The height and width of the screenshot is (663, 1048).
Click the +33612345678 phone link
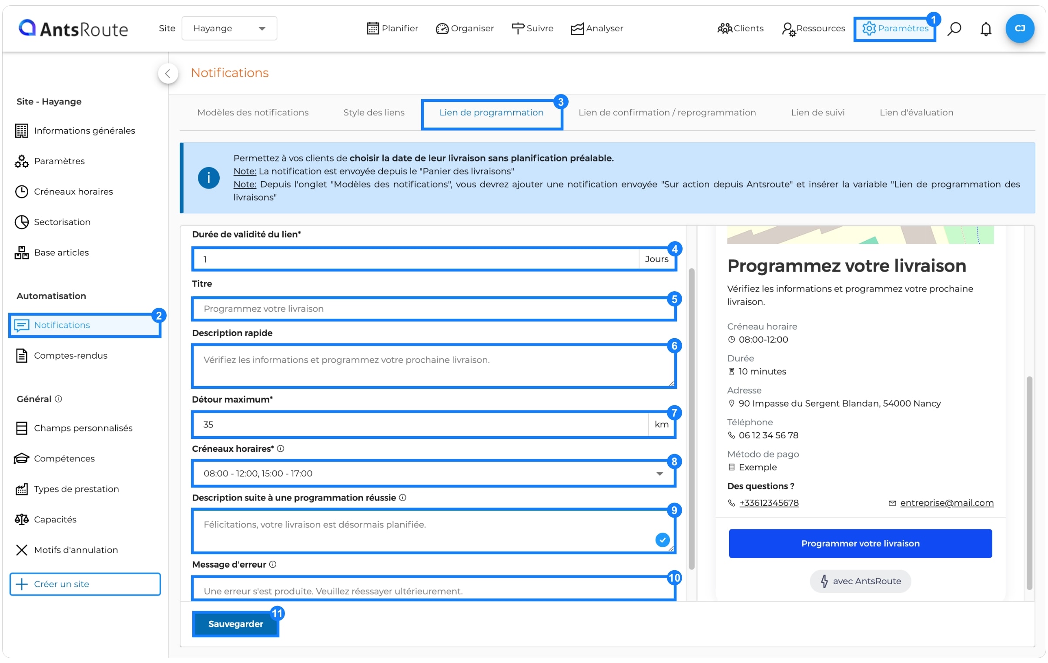pyautogui.click(x=769, y=503)
